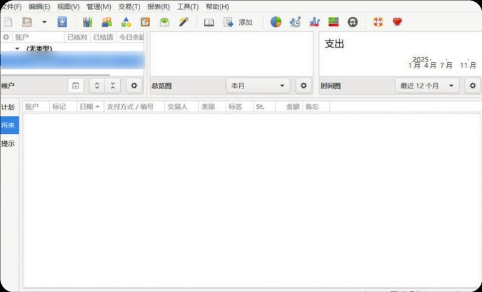This screenshot has width=482, height=292.
Task: Click the add transaction document icon
Action: point(229,22)
